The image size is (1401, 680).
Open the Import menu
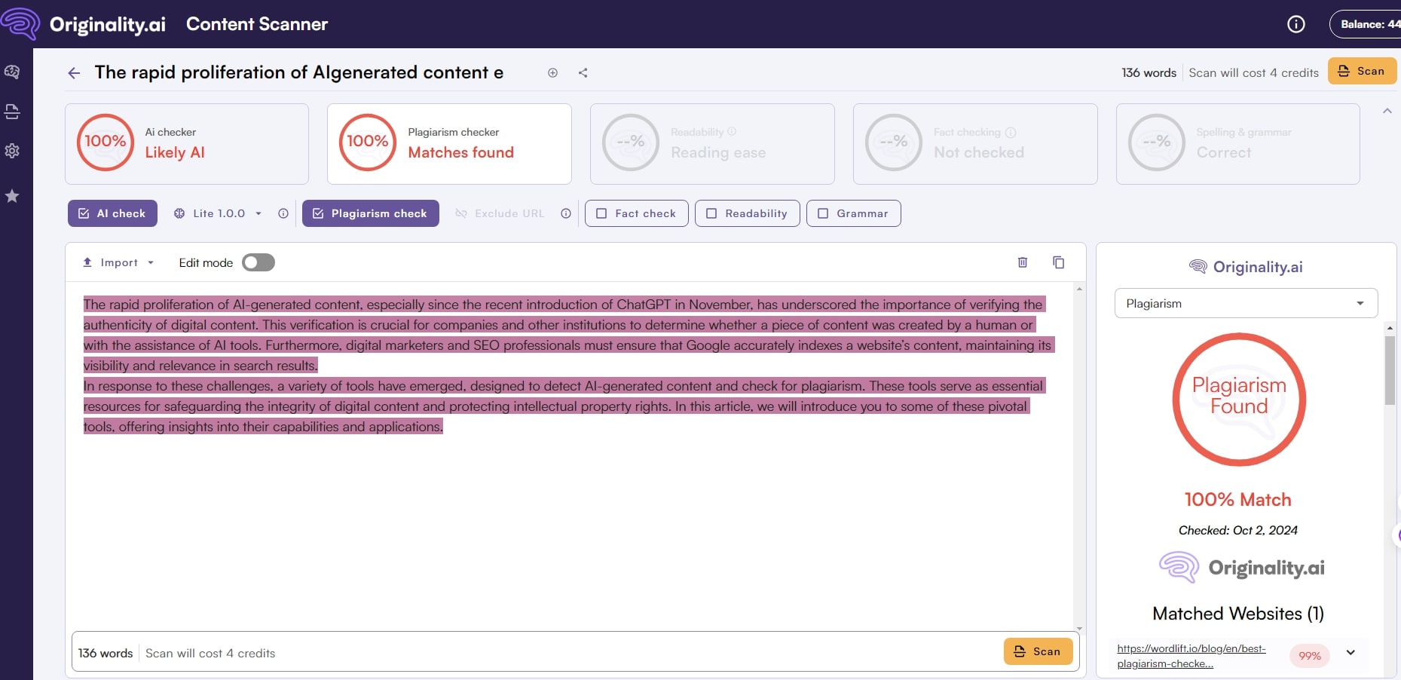[118, 262]
